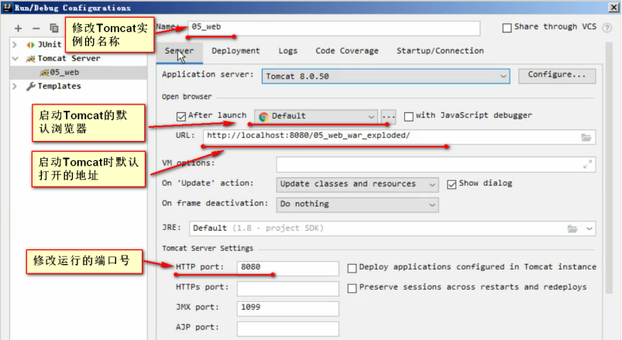Browse for the URL using the folder icon

click(x=586, y=137)
